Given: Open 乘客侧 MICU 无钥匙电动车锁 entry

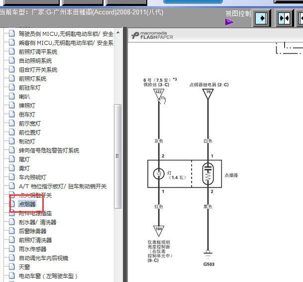Looking at the screenshot, I should 66,43.
